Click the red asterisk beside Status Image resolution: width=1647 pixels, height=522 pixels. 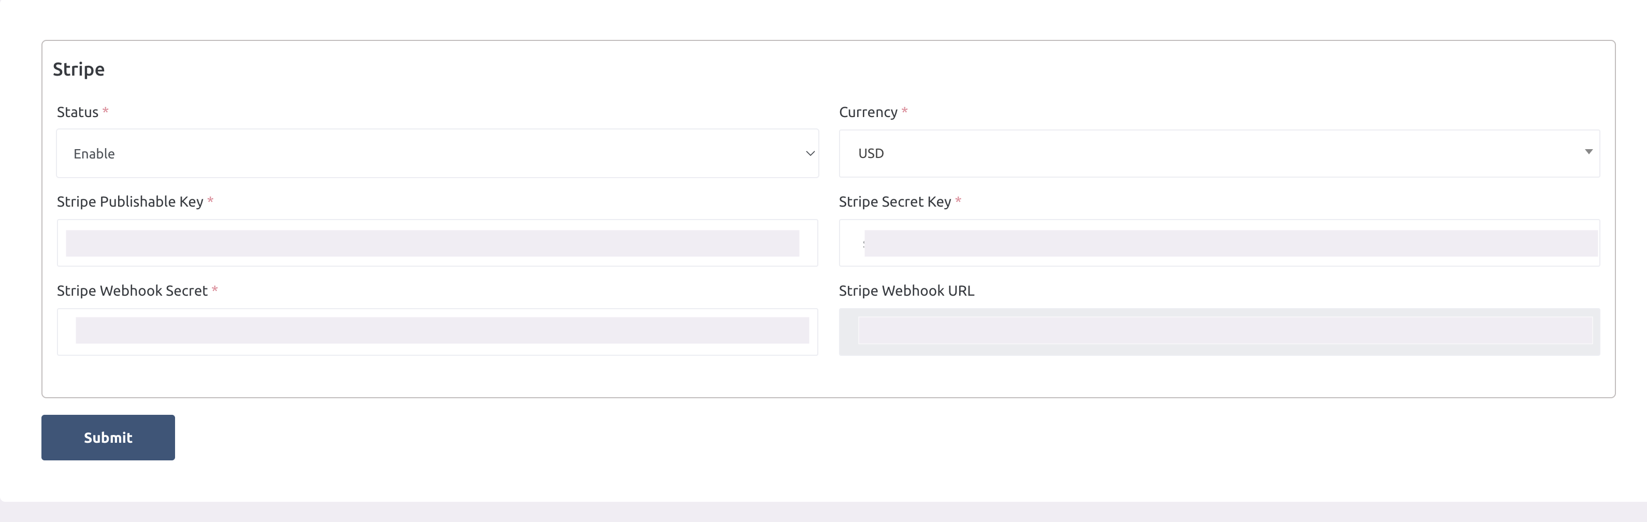pos(106,111)
